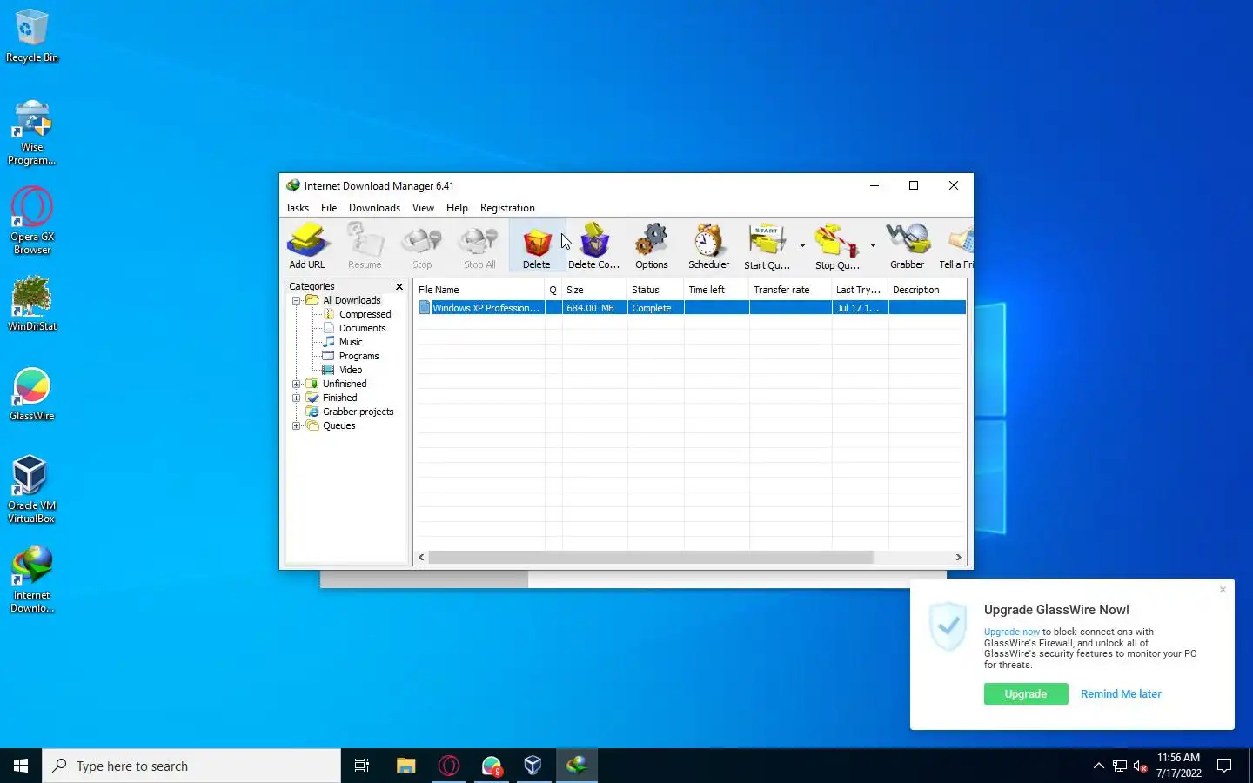
Task: Expand the Queues tree node
Action: [297, 425]
